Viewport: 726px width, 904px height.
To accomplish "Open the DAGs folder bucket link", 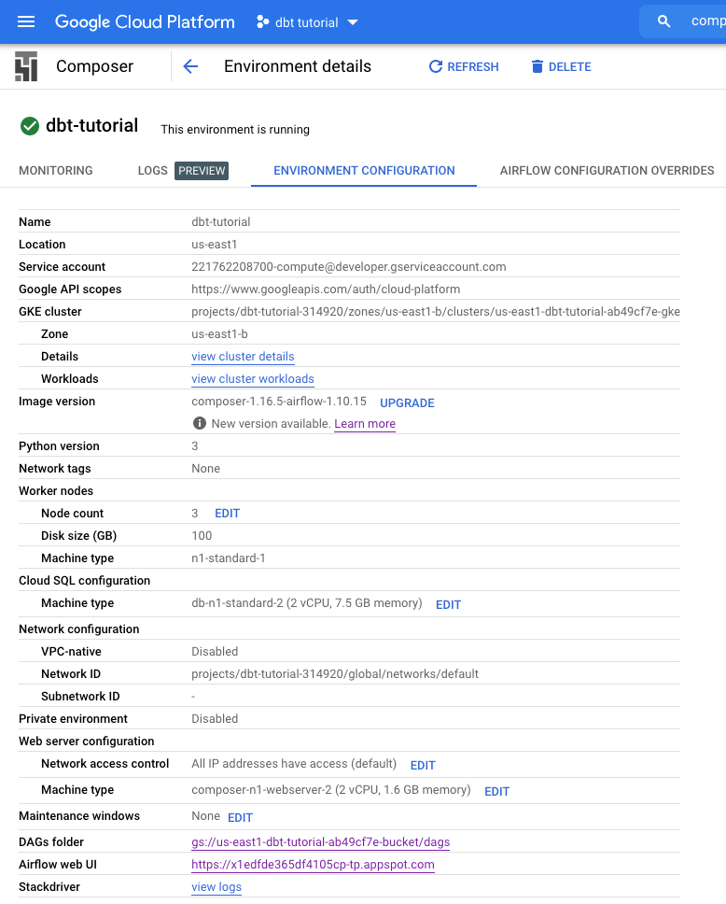I will [x=320, y=841].
